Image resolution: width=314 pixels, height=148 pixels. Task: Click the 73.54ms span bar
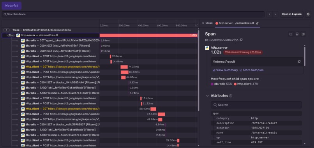(x=161, y=114)
